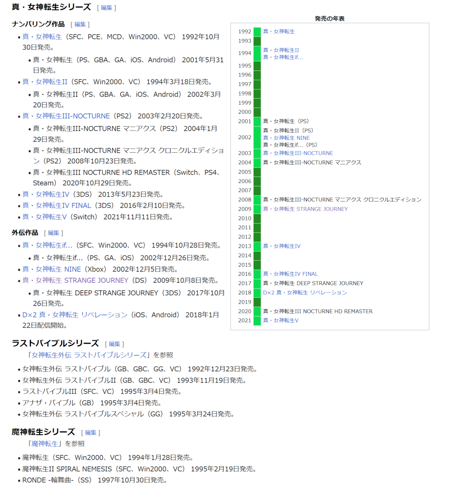Click D×2 真・女神転生 リベレーション in the 2018 timeline row
Image resolution: width=467 pixels, height=486 pixels.
(x=305, y=293)
